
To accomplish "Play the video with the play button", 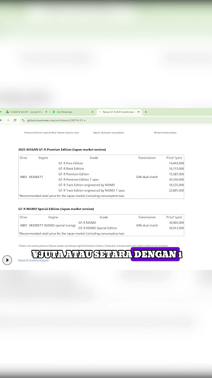I will pyautogui.click(x=7, y=260).
